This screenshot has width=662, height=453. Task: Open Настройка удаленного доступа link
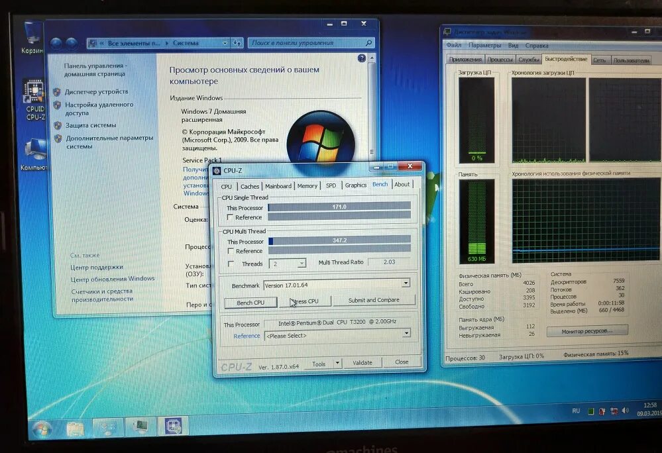point(99,109)
